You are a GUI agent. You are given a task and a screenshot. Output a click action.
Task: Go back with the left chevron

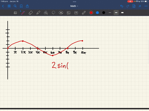[3, 6]
